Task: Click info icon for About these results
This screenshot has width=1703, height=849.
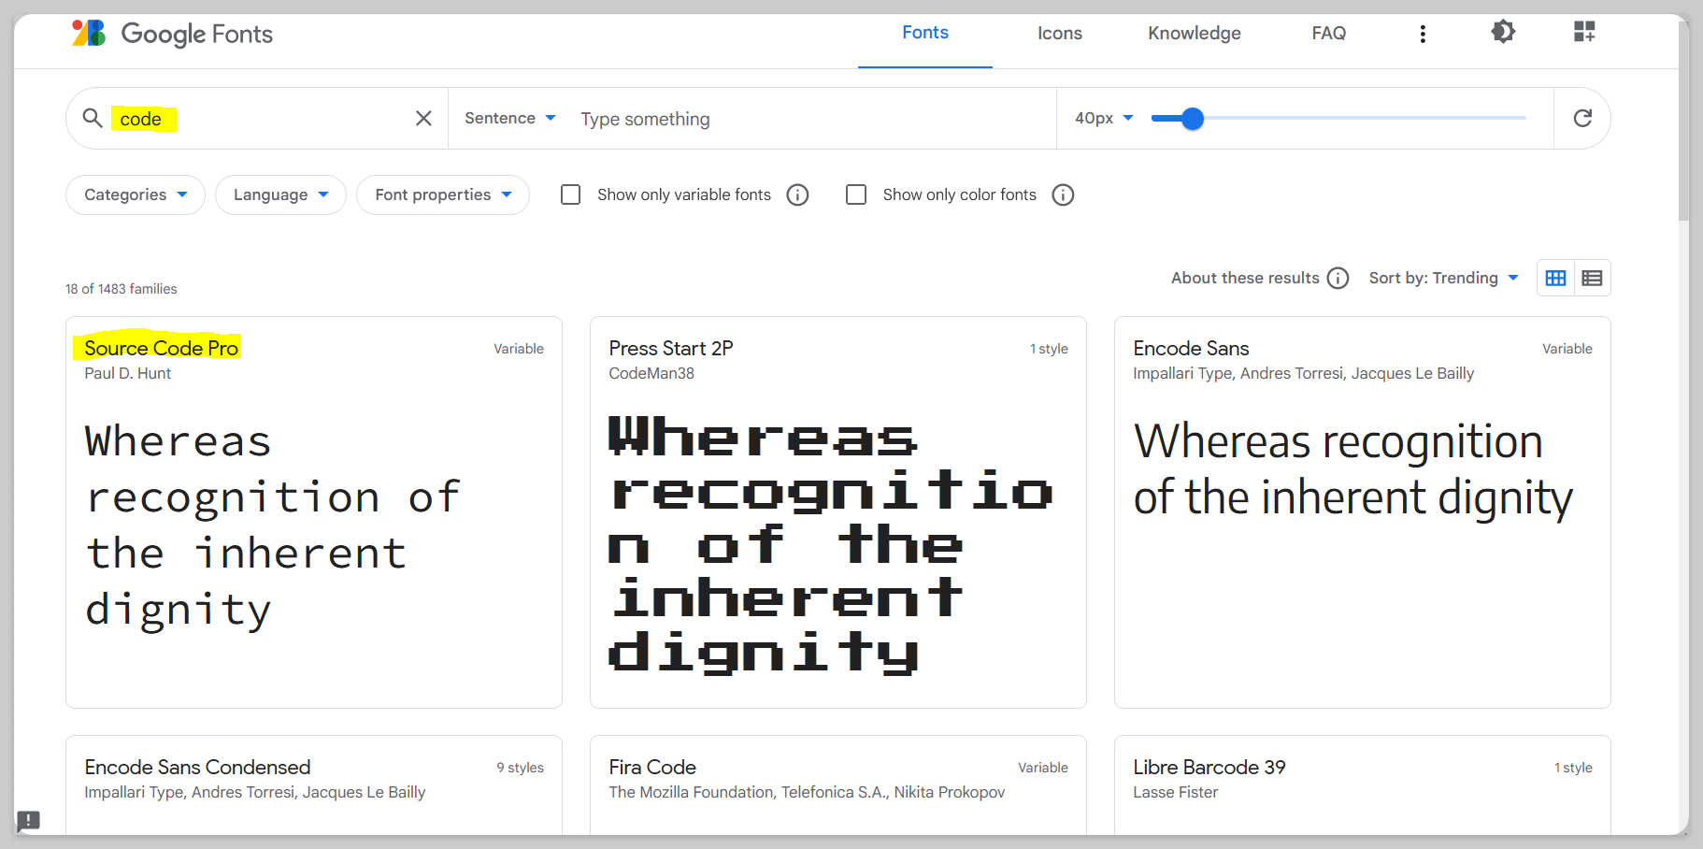Action: pos(1338,278)
